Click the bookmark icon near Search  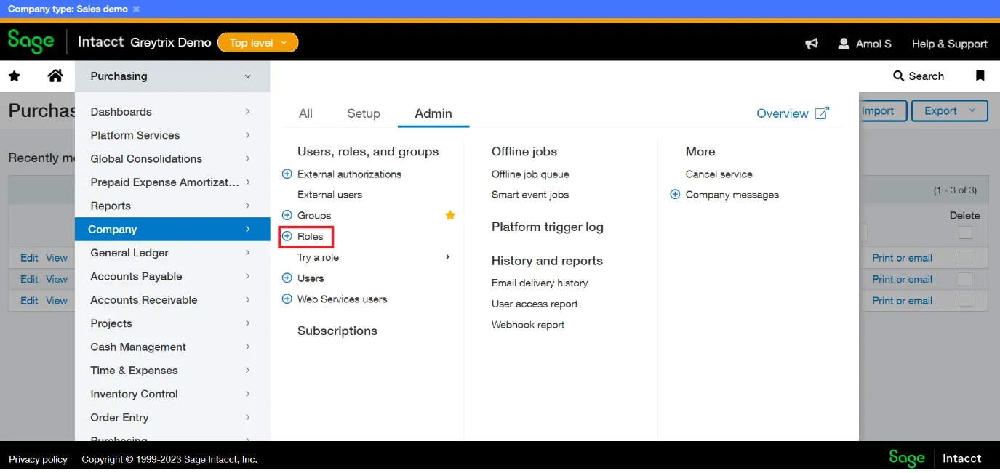point(980,76)
